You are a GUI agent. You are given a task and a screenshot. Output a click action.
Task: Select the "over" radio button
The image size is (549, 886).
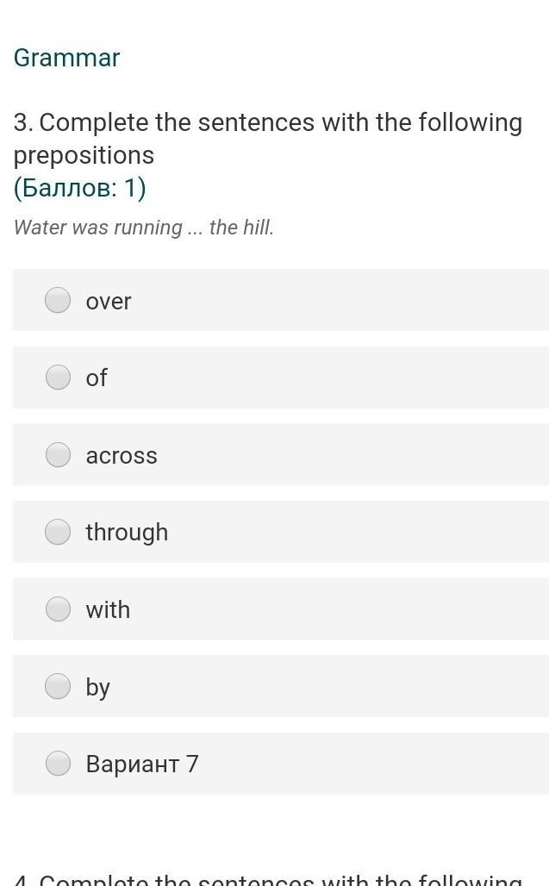point(58,300)
